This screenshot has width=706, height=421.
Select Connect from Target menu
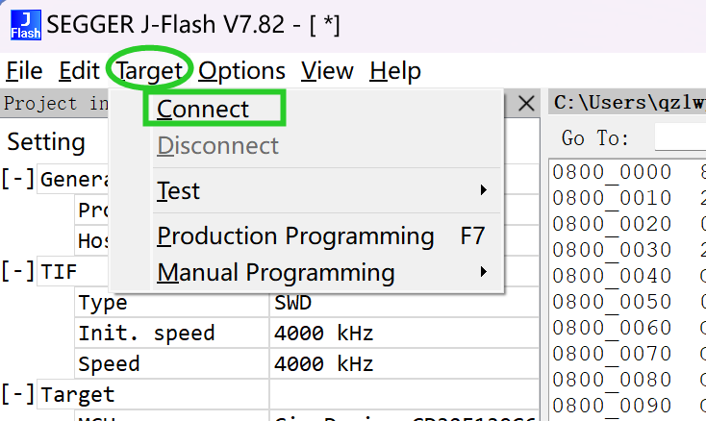(x=203, y=110)
